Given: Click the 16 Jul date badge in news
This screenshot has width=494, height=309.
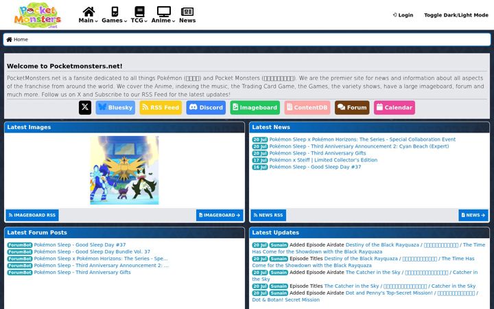Looking at the screenshot, I should (x=260, y=167).
